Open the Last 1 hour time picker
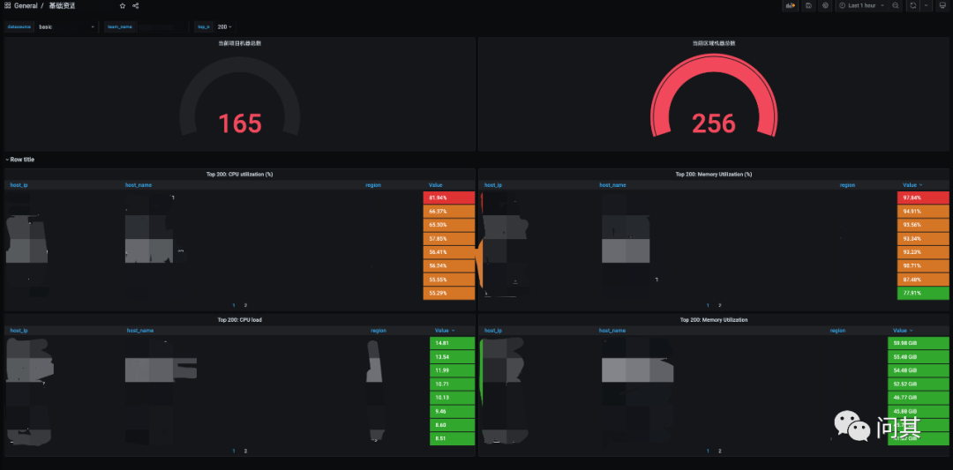The height and width of the screenshot is (470, 953). coord(861,5)
